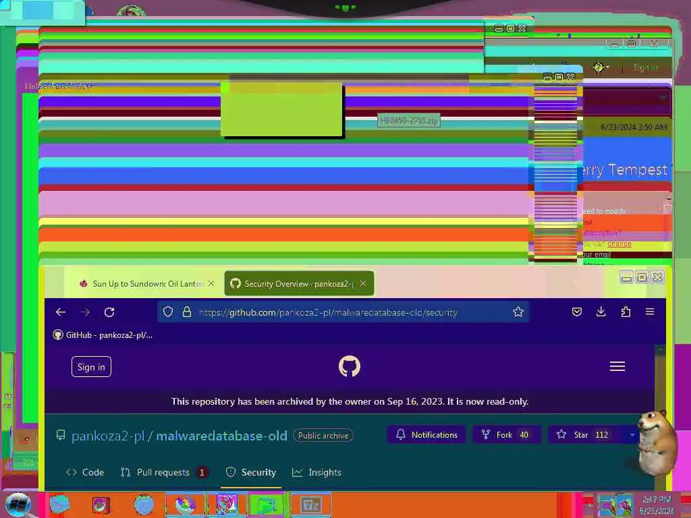Open the repository Code tab
Image resolution: width=691 pixels, height=518 pixels.
[x=85, y=472]
